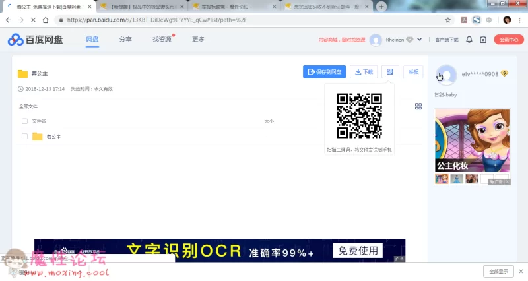
Task: Click the blue 保存到网盘 button
Action: click(x=324, y=72)
